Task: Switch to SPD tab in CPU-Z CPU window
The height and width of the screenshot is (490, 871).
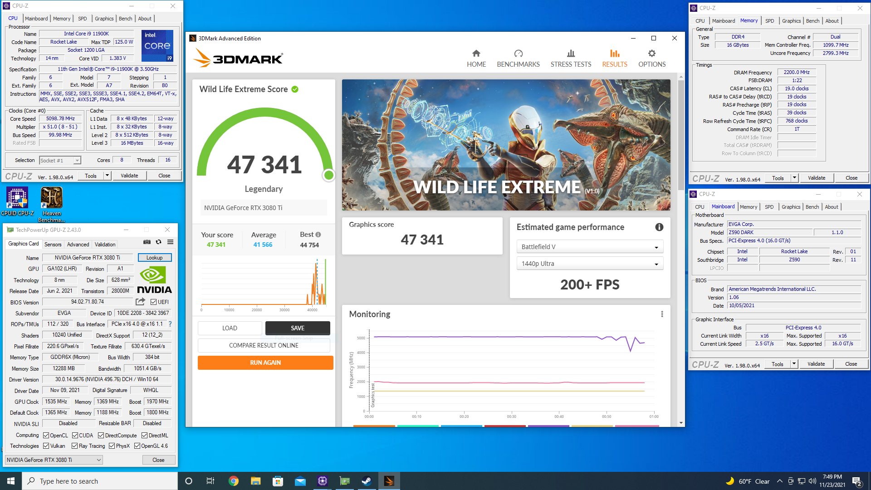Action: 82,19
